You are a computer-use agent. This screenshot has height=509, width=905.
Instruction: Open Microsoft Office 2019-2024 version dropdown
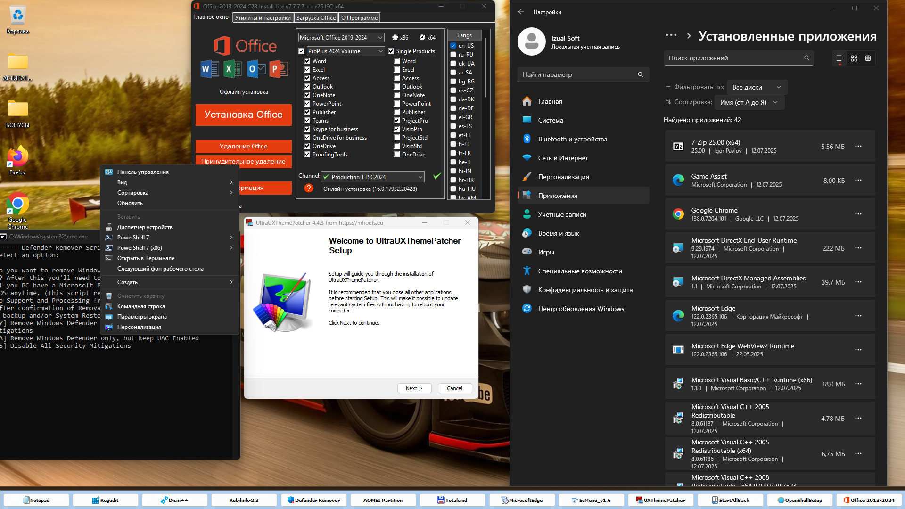coord(341,38)
